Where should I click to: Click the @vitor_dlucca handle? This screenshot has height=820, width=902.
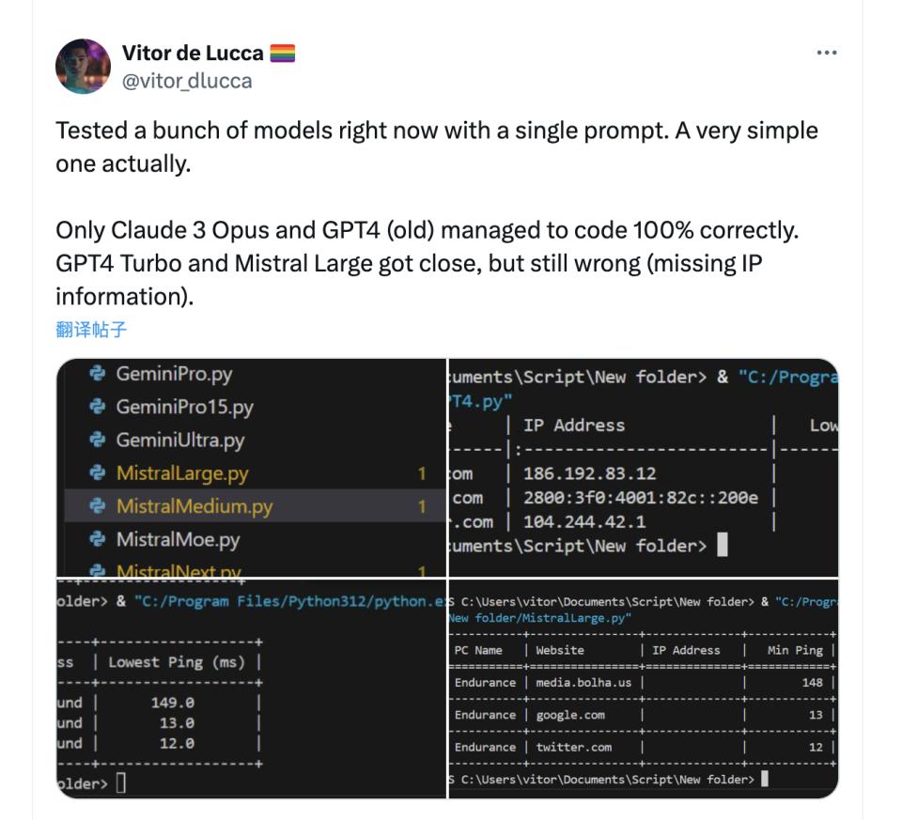pos(187,81)
